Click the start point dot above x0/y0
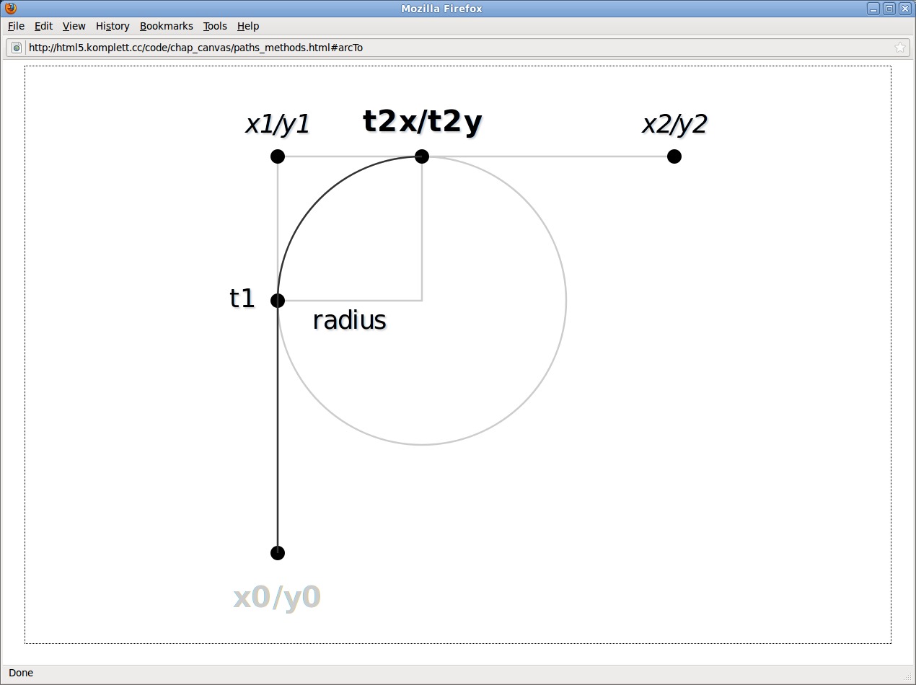 point(278,553)
